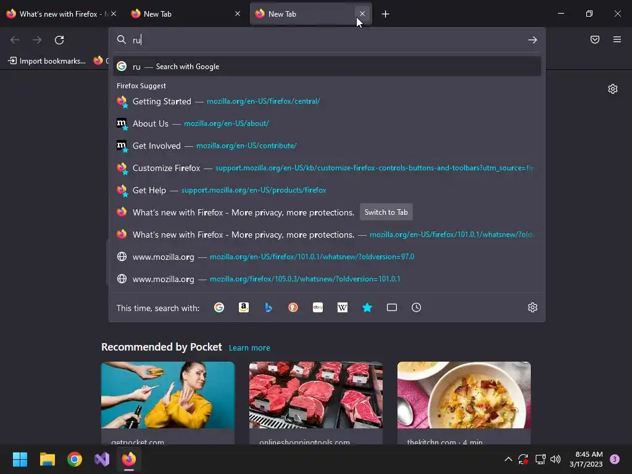Search history via clock icon
This screenshot has height=474, width=632.
[417, 307]
